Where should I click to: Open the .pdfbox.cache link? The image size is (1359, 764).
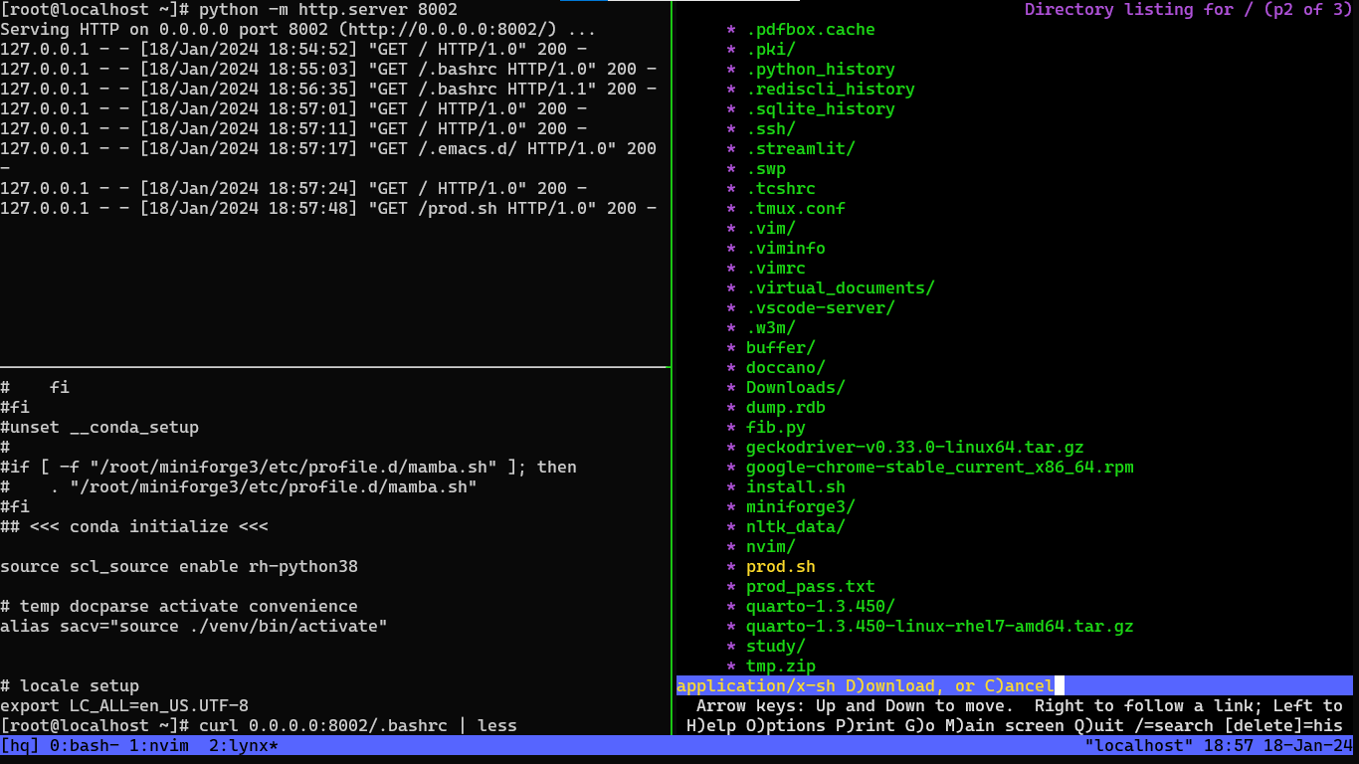pos(811,30)
